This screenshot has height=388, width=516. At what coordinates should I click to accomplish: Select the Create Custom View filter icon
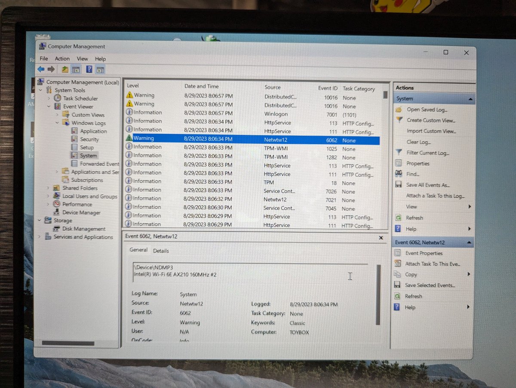coord(399,120)
